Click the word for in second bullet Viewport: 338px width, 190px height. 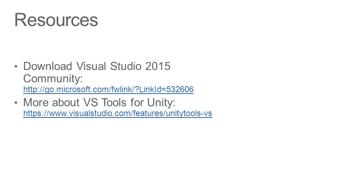137,102
